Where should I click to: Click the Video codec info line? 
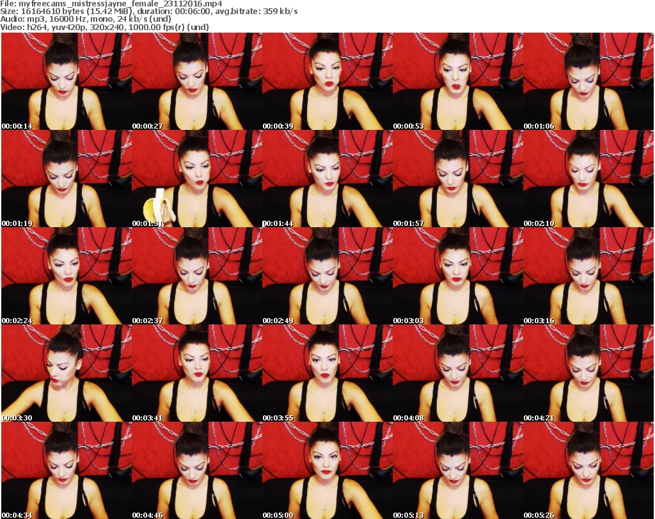coord(104,27)
